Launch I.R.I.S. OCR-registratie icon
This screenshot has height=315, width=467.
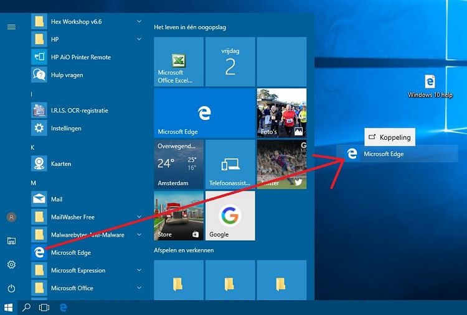tap(39, 110)
